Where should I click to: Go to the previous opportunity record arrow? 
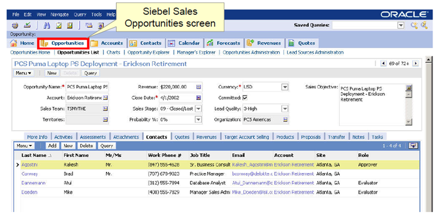(383, 64)
